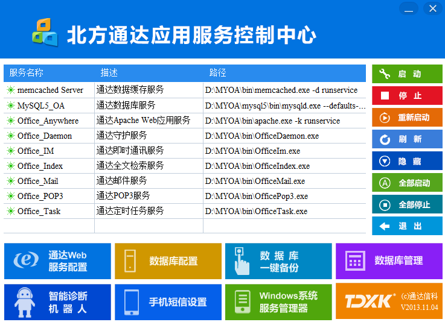Click path D:\MYOA\bin\OfficeMail.exe
The height and width of the screenshot is (322, 445).
(x=255, y=181)
